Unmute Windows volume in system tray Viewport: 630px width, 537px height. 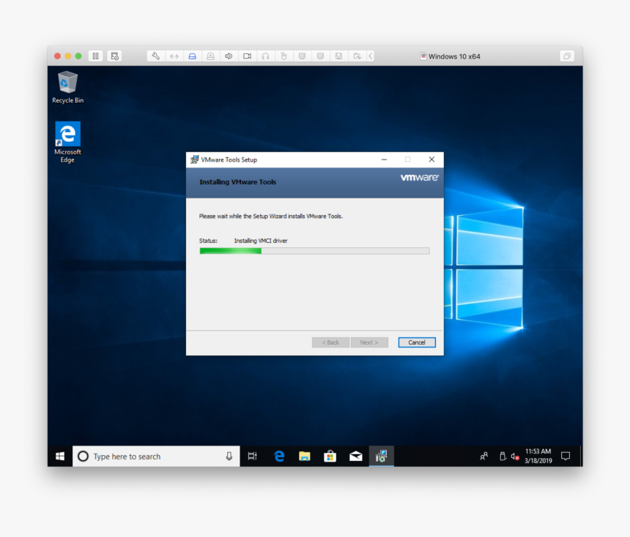[x=514, y=456]
